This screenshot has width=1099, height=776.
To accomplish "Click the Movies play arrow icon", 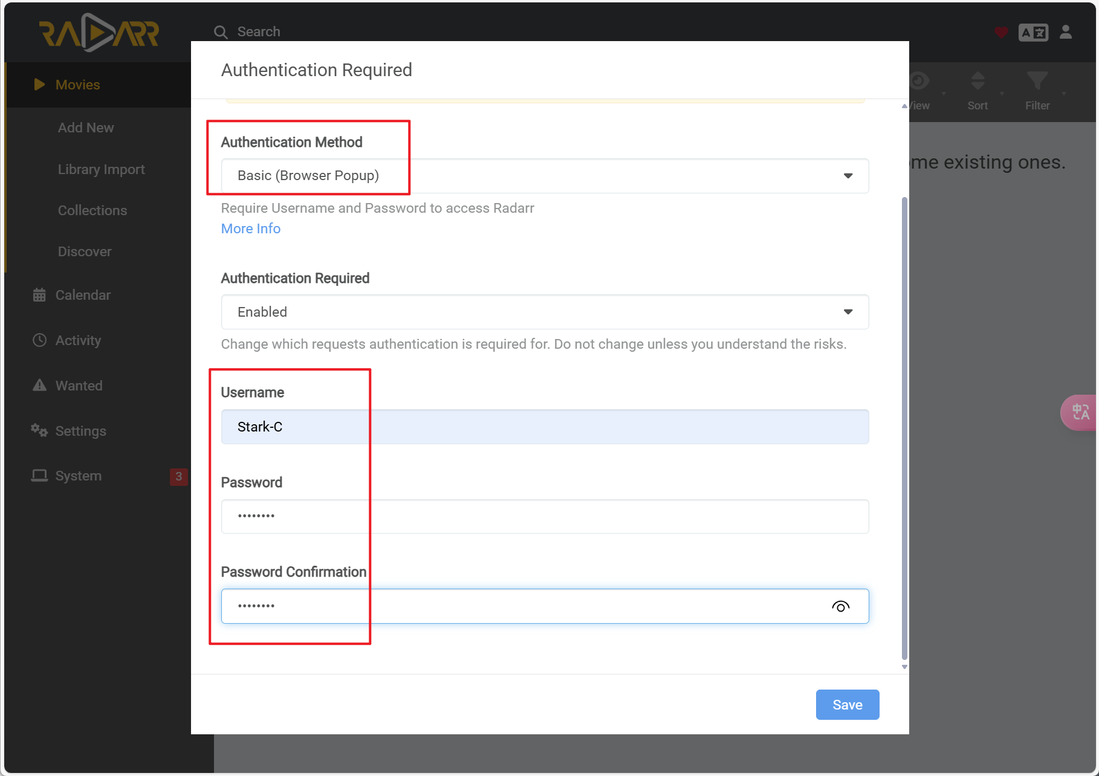I will 39,85.
